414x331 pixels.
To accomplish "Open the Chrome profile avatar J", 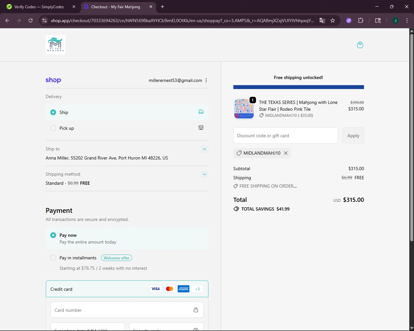I will 395,20.
